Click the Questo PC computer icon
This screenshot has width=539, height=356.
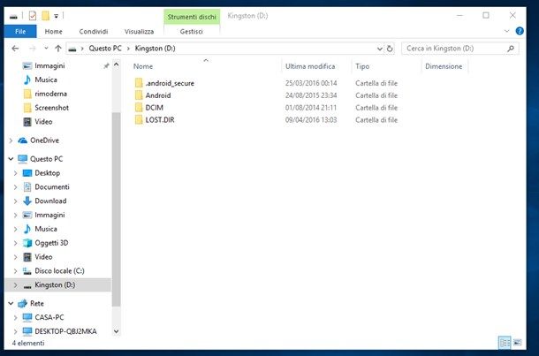click(23, 159)
